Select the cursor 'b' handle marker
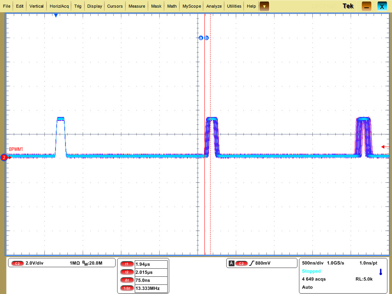 207,38
